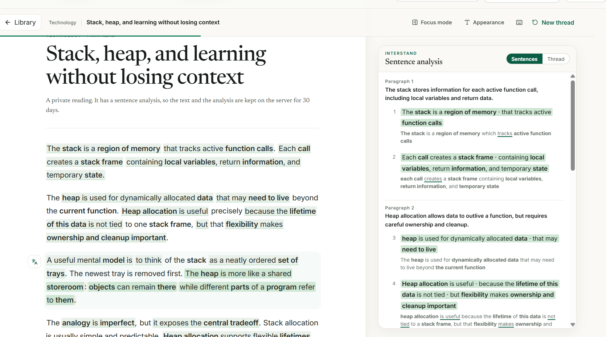Click article phrase 'The heap is more like a shared'
This screenshot has height=337, width=606.
pos(238,274)
